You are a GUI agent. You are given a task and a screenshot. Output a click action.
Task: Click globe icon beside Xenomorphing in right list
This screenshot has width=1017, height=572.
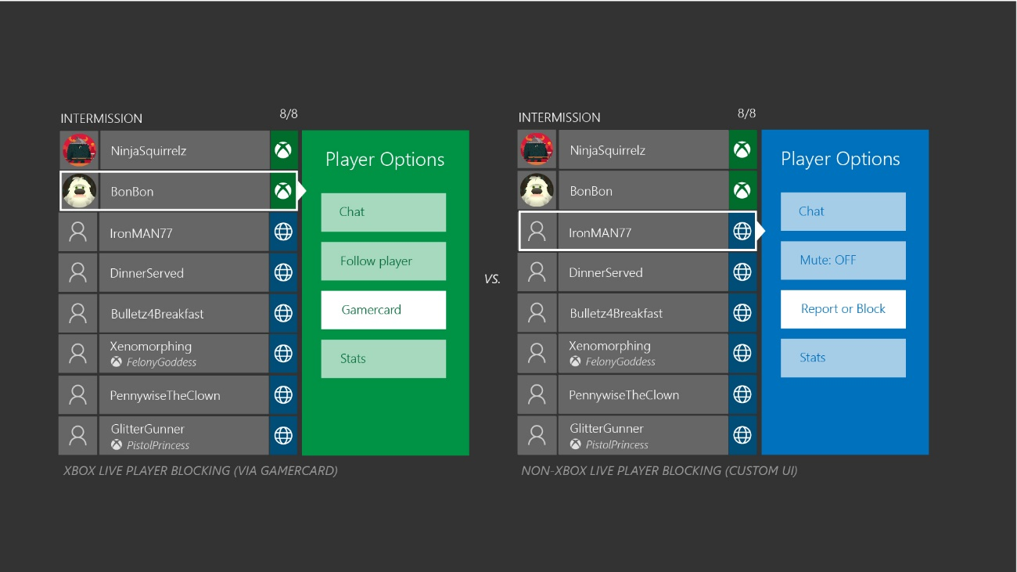click(x=742, y=353)
